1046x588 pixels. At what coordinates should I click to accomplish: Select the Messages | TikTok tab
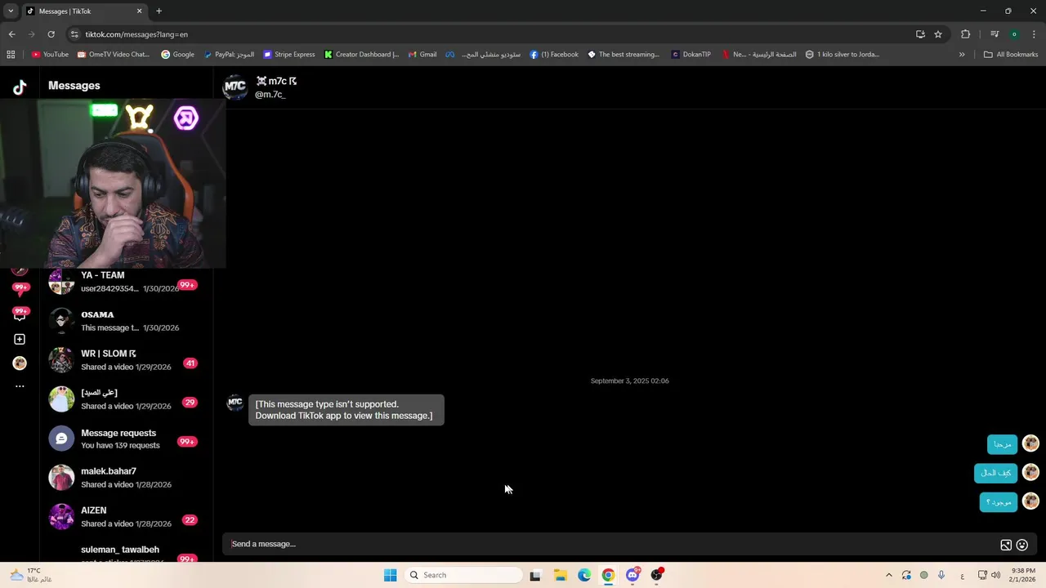pyautogui.click(x=84, y=11)
